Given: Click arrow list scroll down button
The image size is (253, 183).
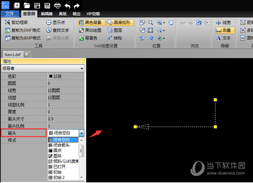Looking at the screenshot, I should [x=81, y=177].
